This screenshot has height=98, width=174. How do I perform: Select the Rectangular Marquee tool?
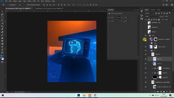[x=2, y=17]
